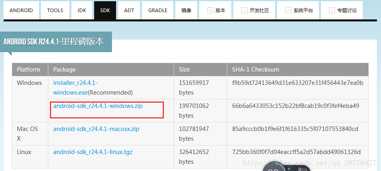Open the GRADLE tab
The height and width of the screenshot is (171, 381).
[x=158, y=11]
